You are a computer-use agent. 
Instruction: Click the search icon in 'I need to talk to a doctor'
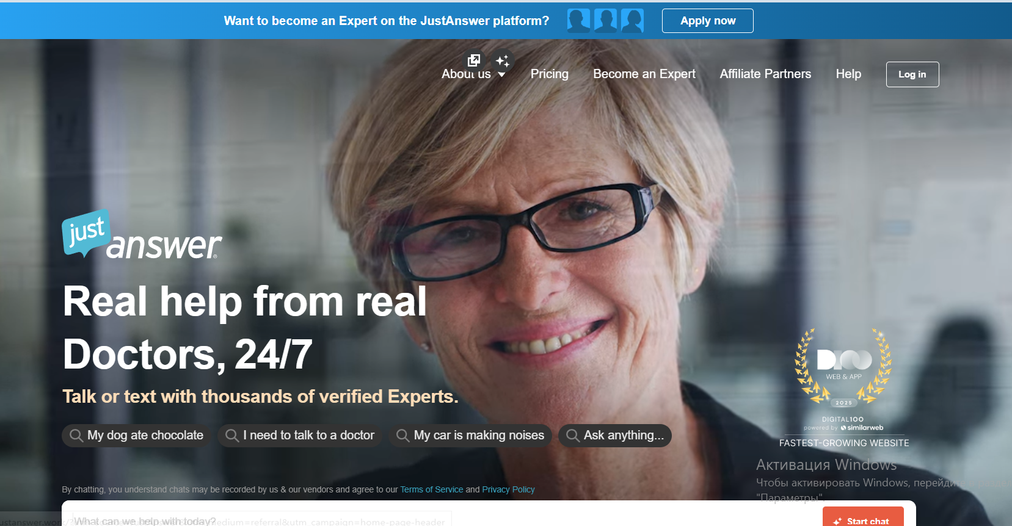(x=232, y=435)
